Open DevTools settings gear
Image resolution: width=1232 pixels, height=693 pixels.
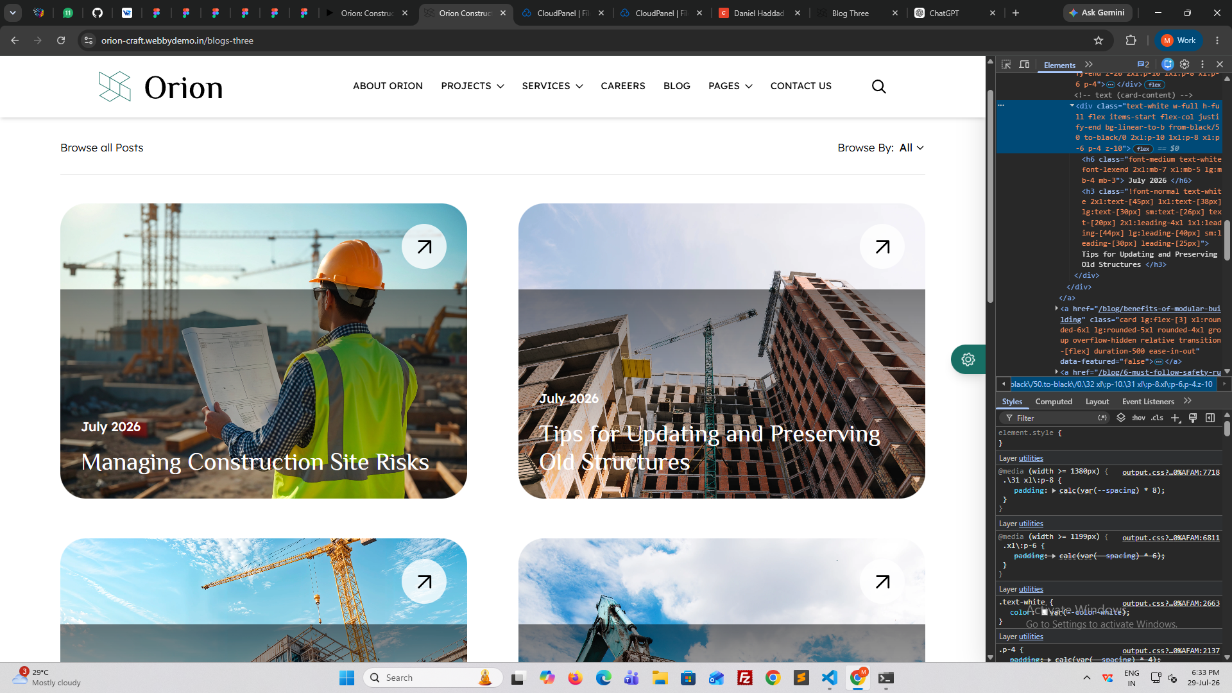[1185, 64]
